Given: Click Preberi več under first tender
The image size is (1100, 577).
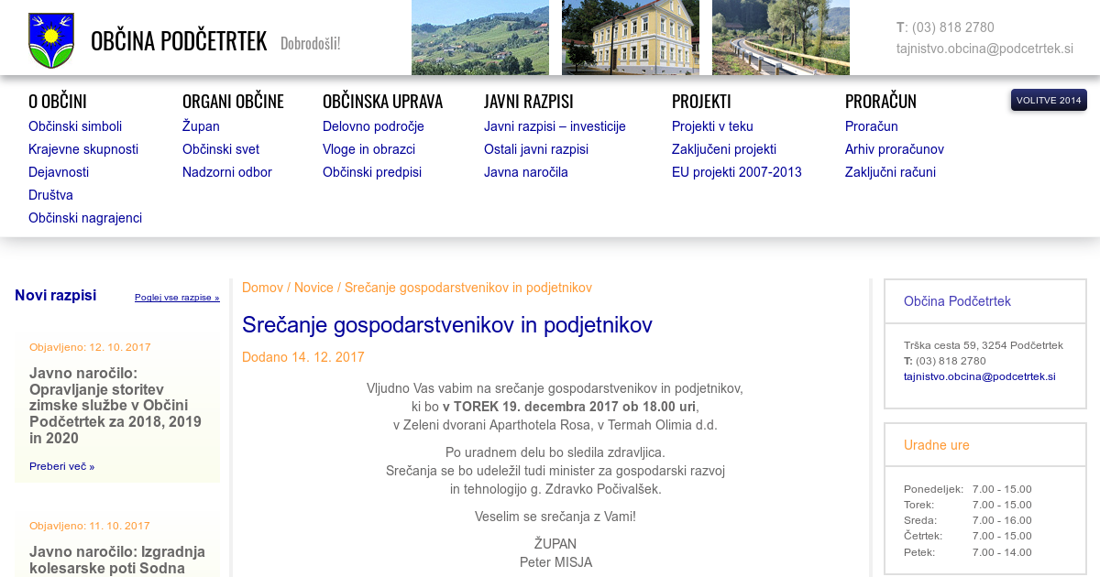Looking at the screenshot, I should click(x=61, y=466).
